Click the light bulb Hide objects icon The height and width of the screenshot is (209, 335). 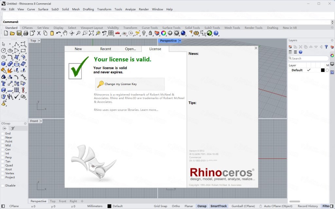pos(144,33)
